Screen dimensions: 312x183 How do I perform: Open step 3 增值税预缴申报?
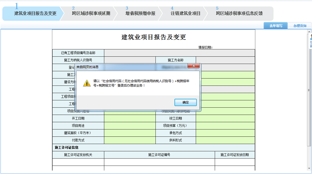(x=140, y=14)
